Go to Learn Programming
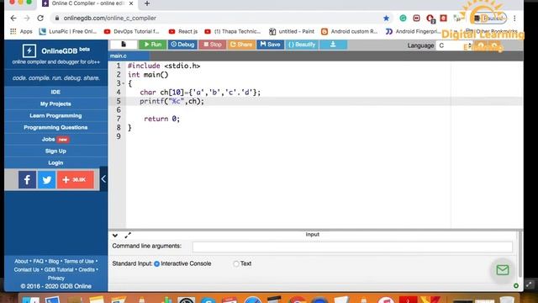This screenshot has width=538, height=303. (x=55, y=115)
